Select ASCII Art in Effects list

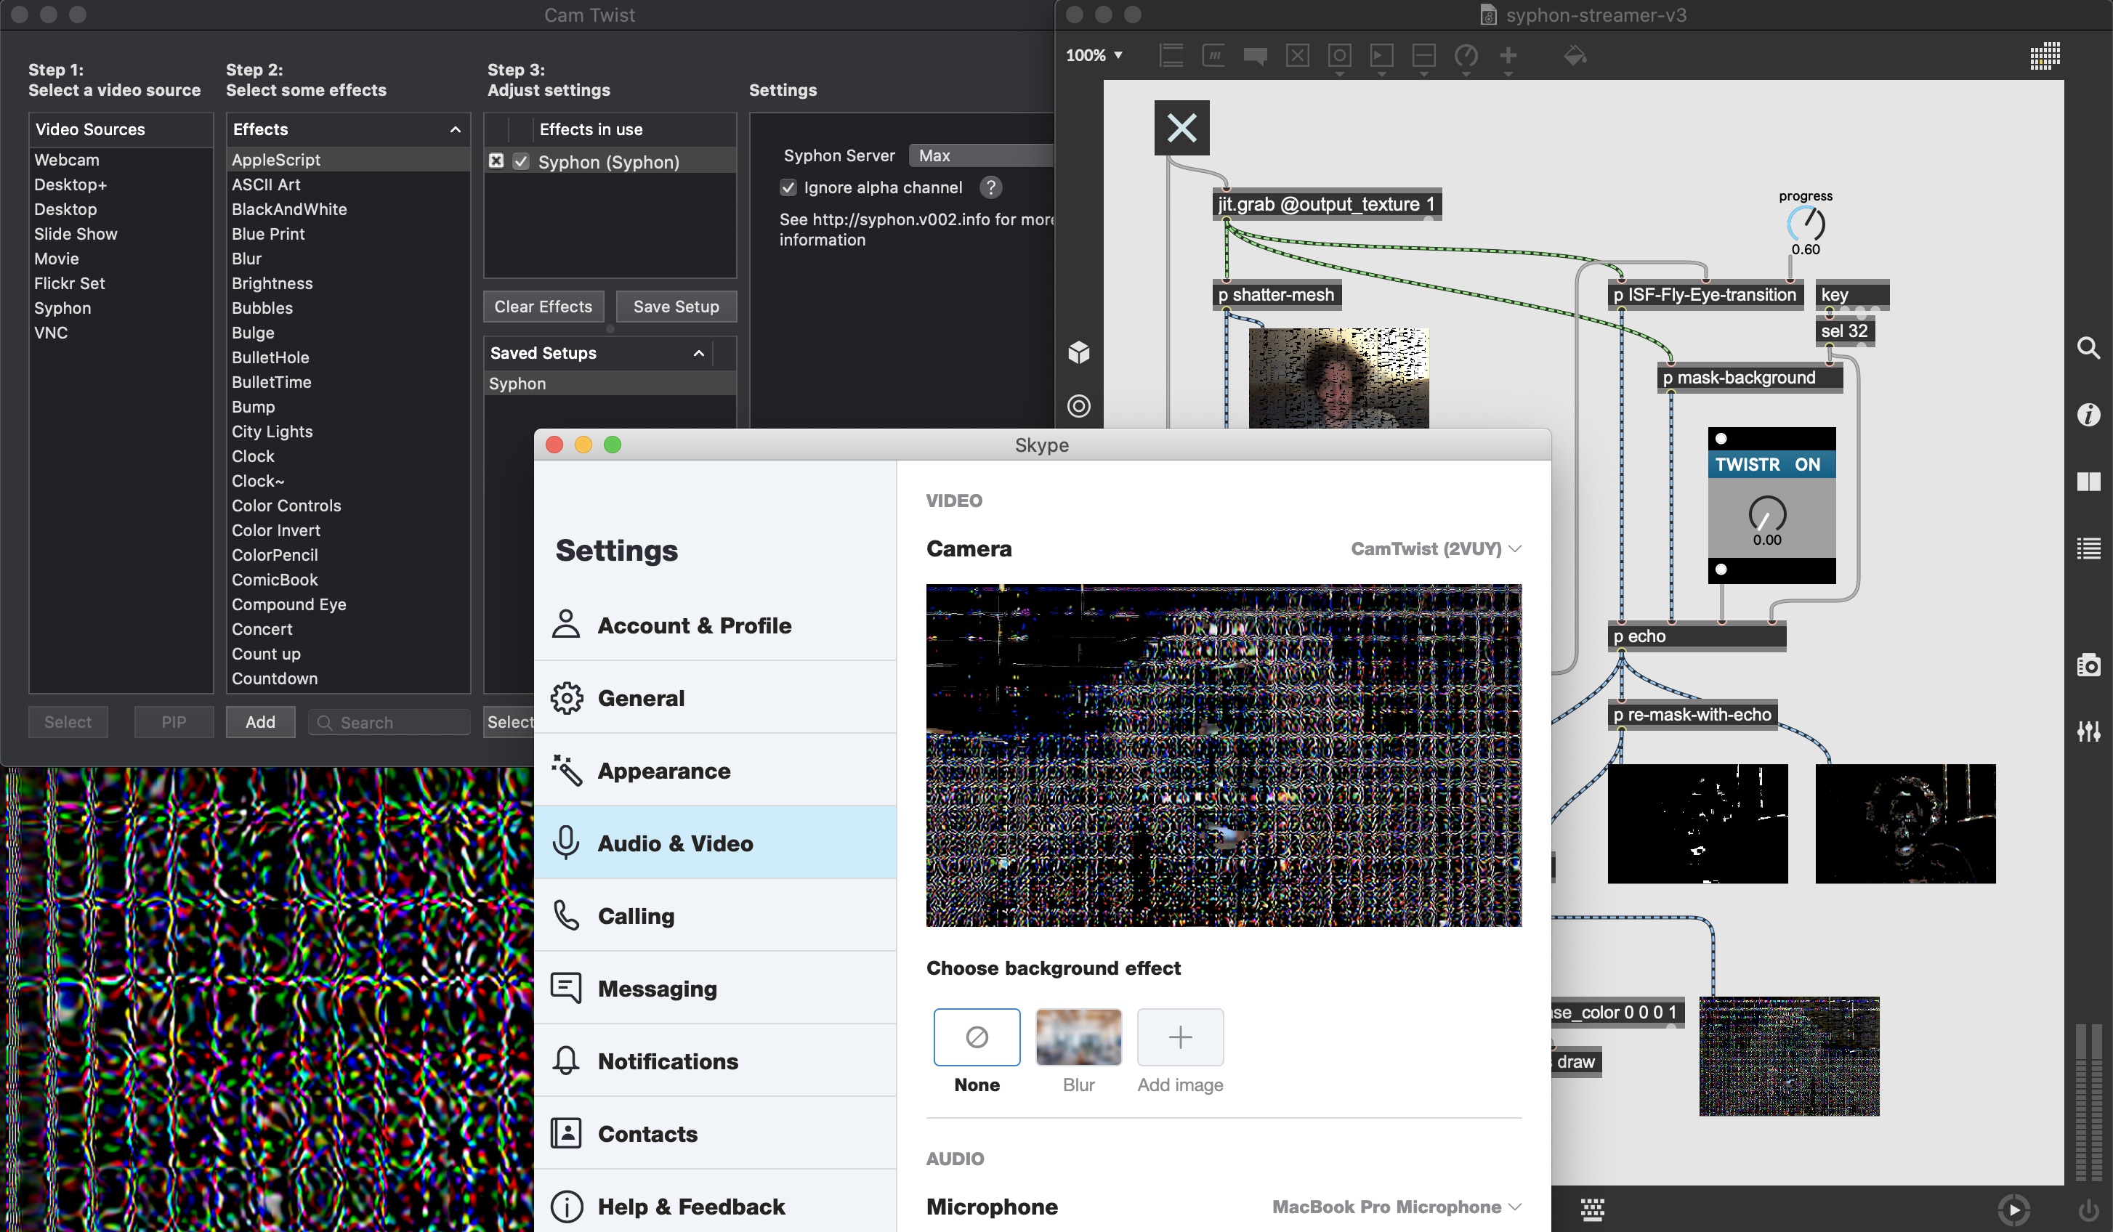348,185
